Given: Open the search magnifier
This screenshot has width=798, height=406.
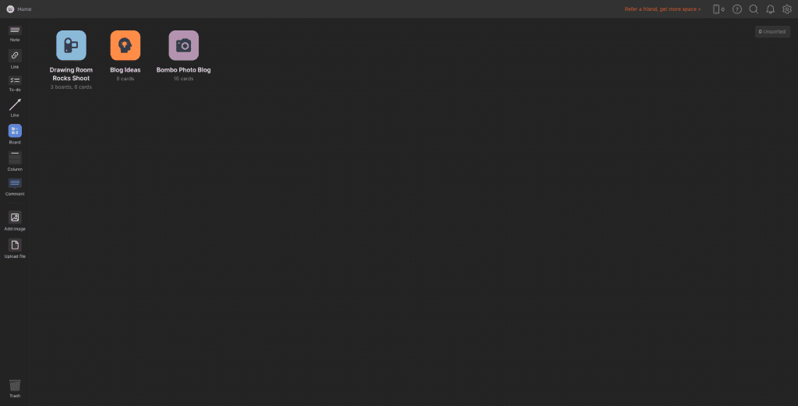Looking at the screenshot, I should click(754, 9).
